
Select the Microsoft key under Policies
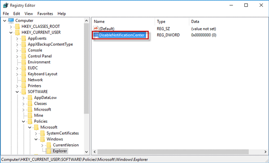[49, 127]
